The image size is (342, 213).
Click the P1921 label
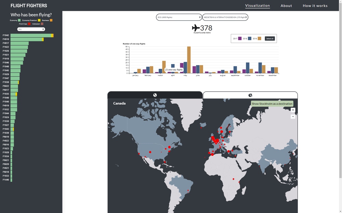6,55
